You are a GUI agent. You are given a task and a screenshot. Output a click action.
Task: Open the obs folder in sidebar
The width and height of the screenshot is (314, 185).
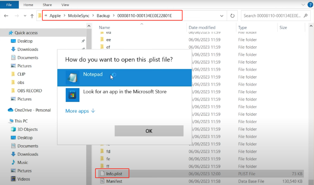pos(21,82)
